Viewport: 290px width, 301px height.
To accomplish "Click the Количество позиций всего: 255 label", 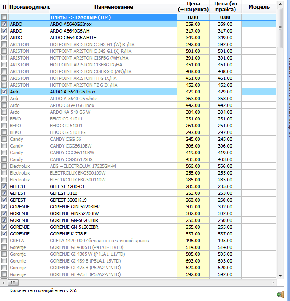I will point(43,290).
